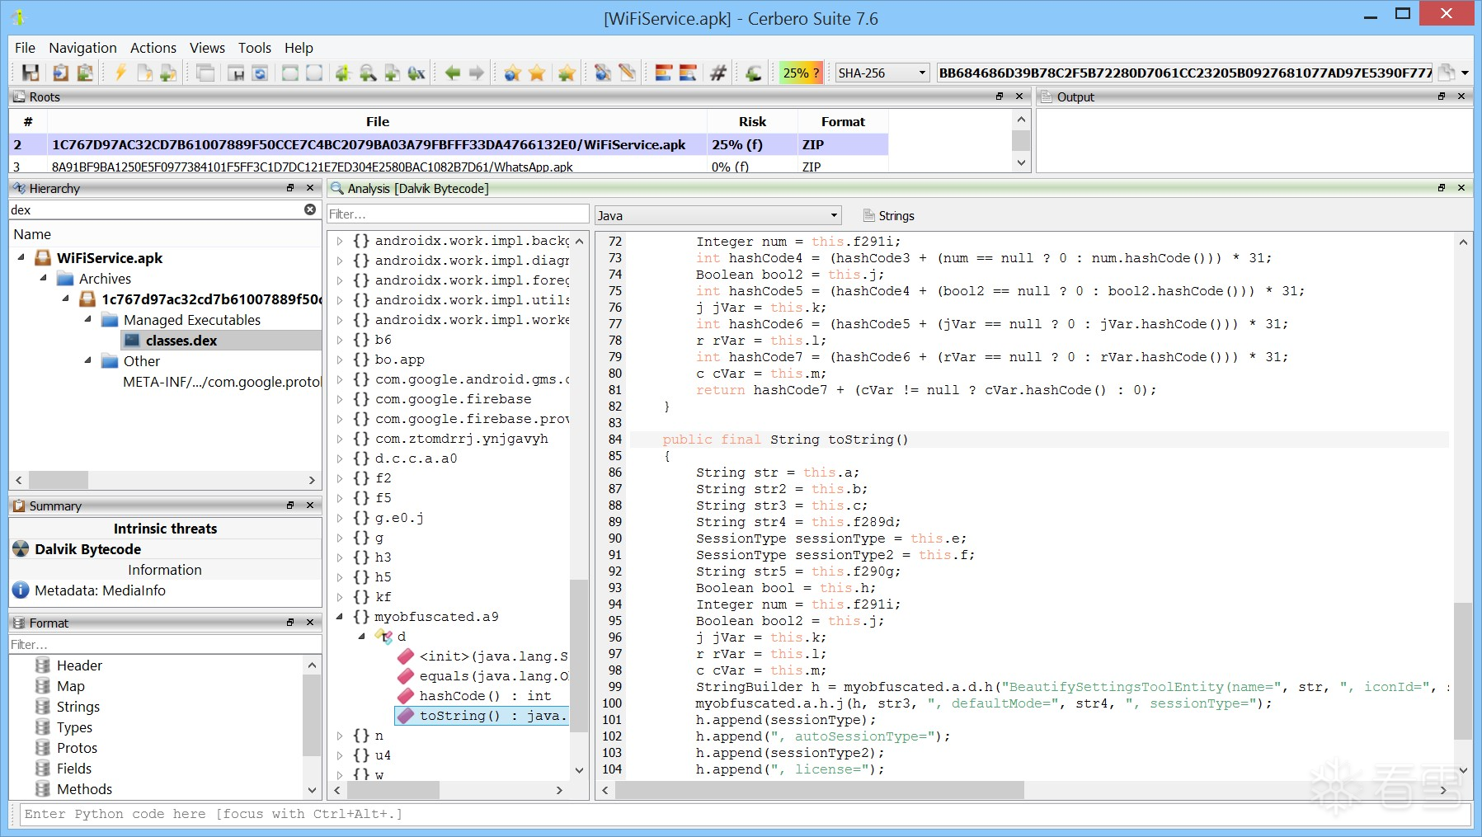Open the SHA-256 hash type dropdown

point(922,73)
